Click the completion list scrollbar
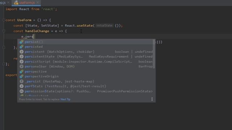Screen dimensions: 232x130 point(154,54)
